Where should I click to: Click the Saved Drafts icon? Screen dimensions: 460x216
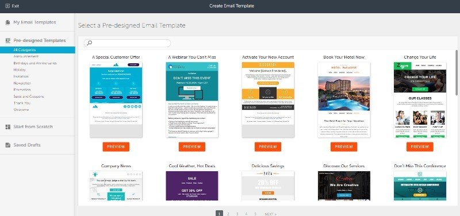click(x=8, y=145)
